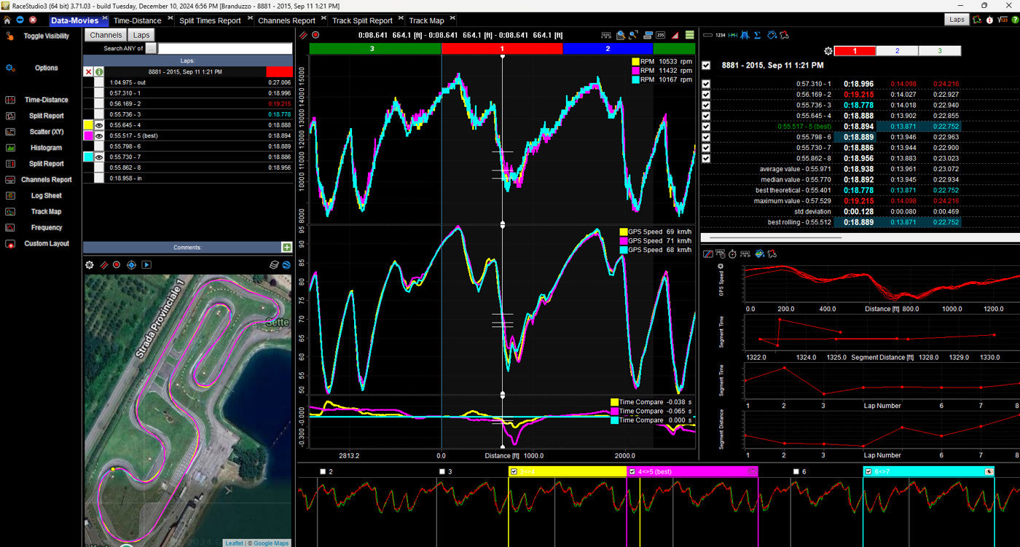Switch to the Channels tab
This screenshot has width=1020, height=547.
106,34
